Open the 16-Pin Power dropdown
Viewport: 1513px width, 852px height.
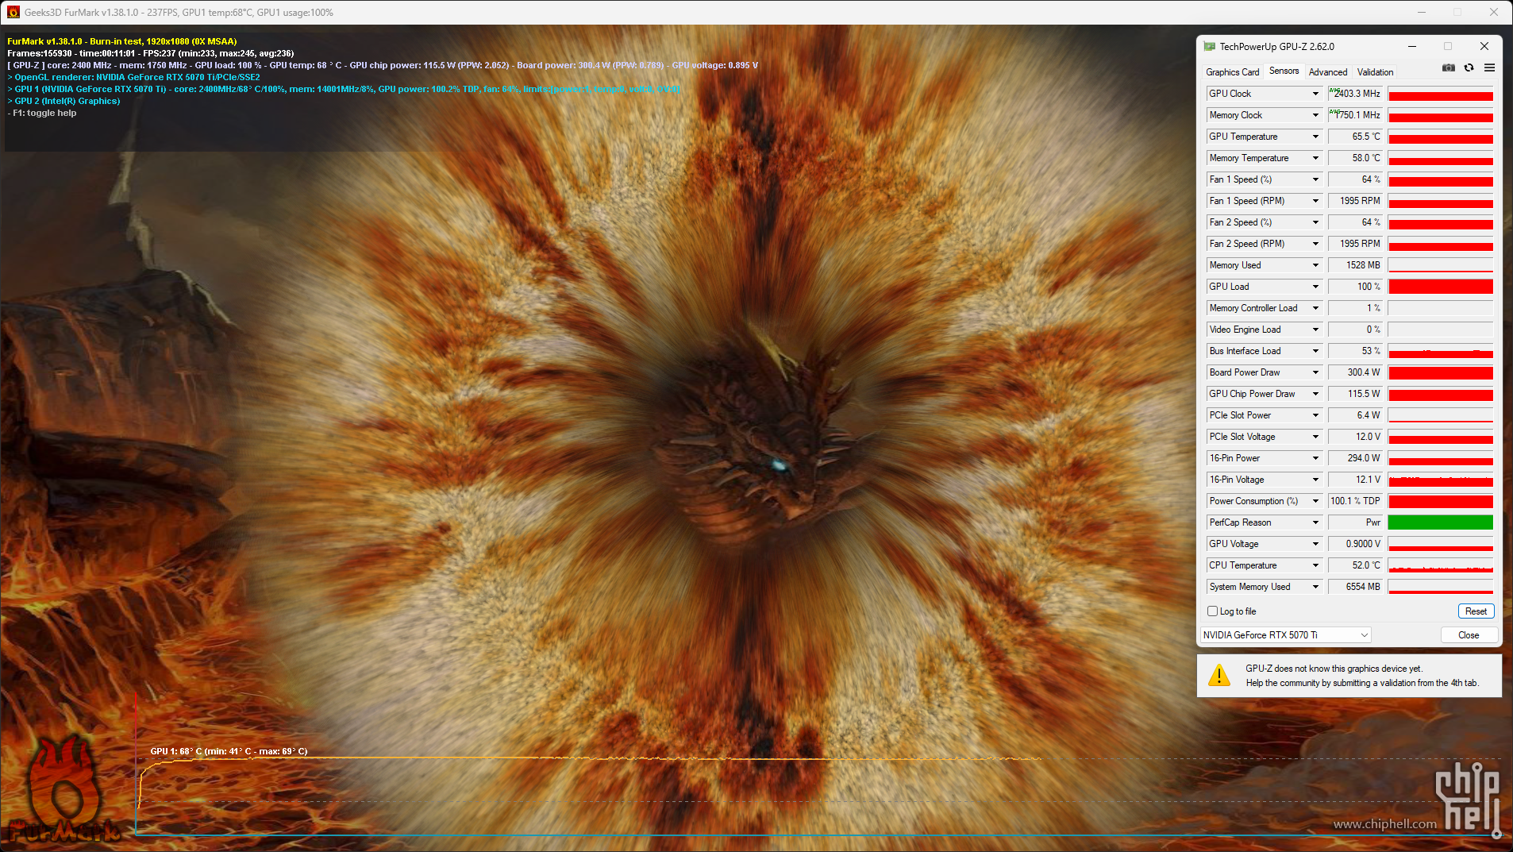[x=1315, y=458]
